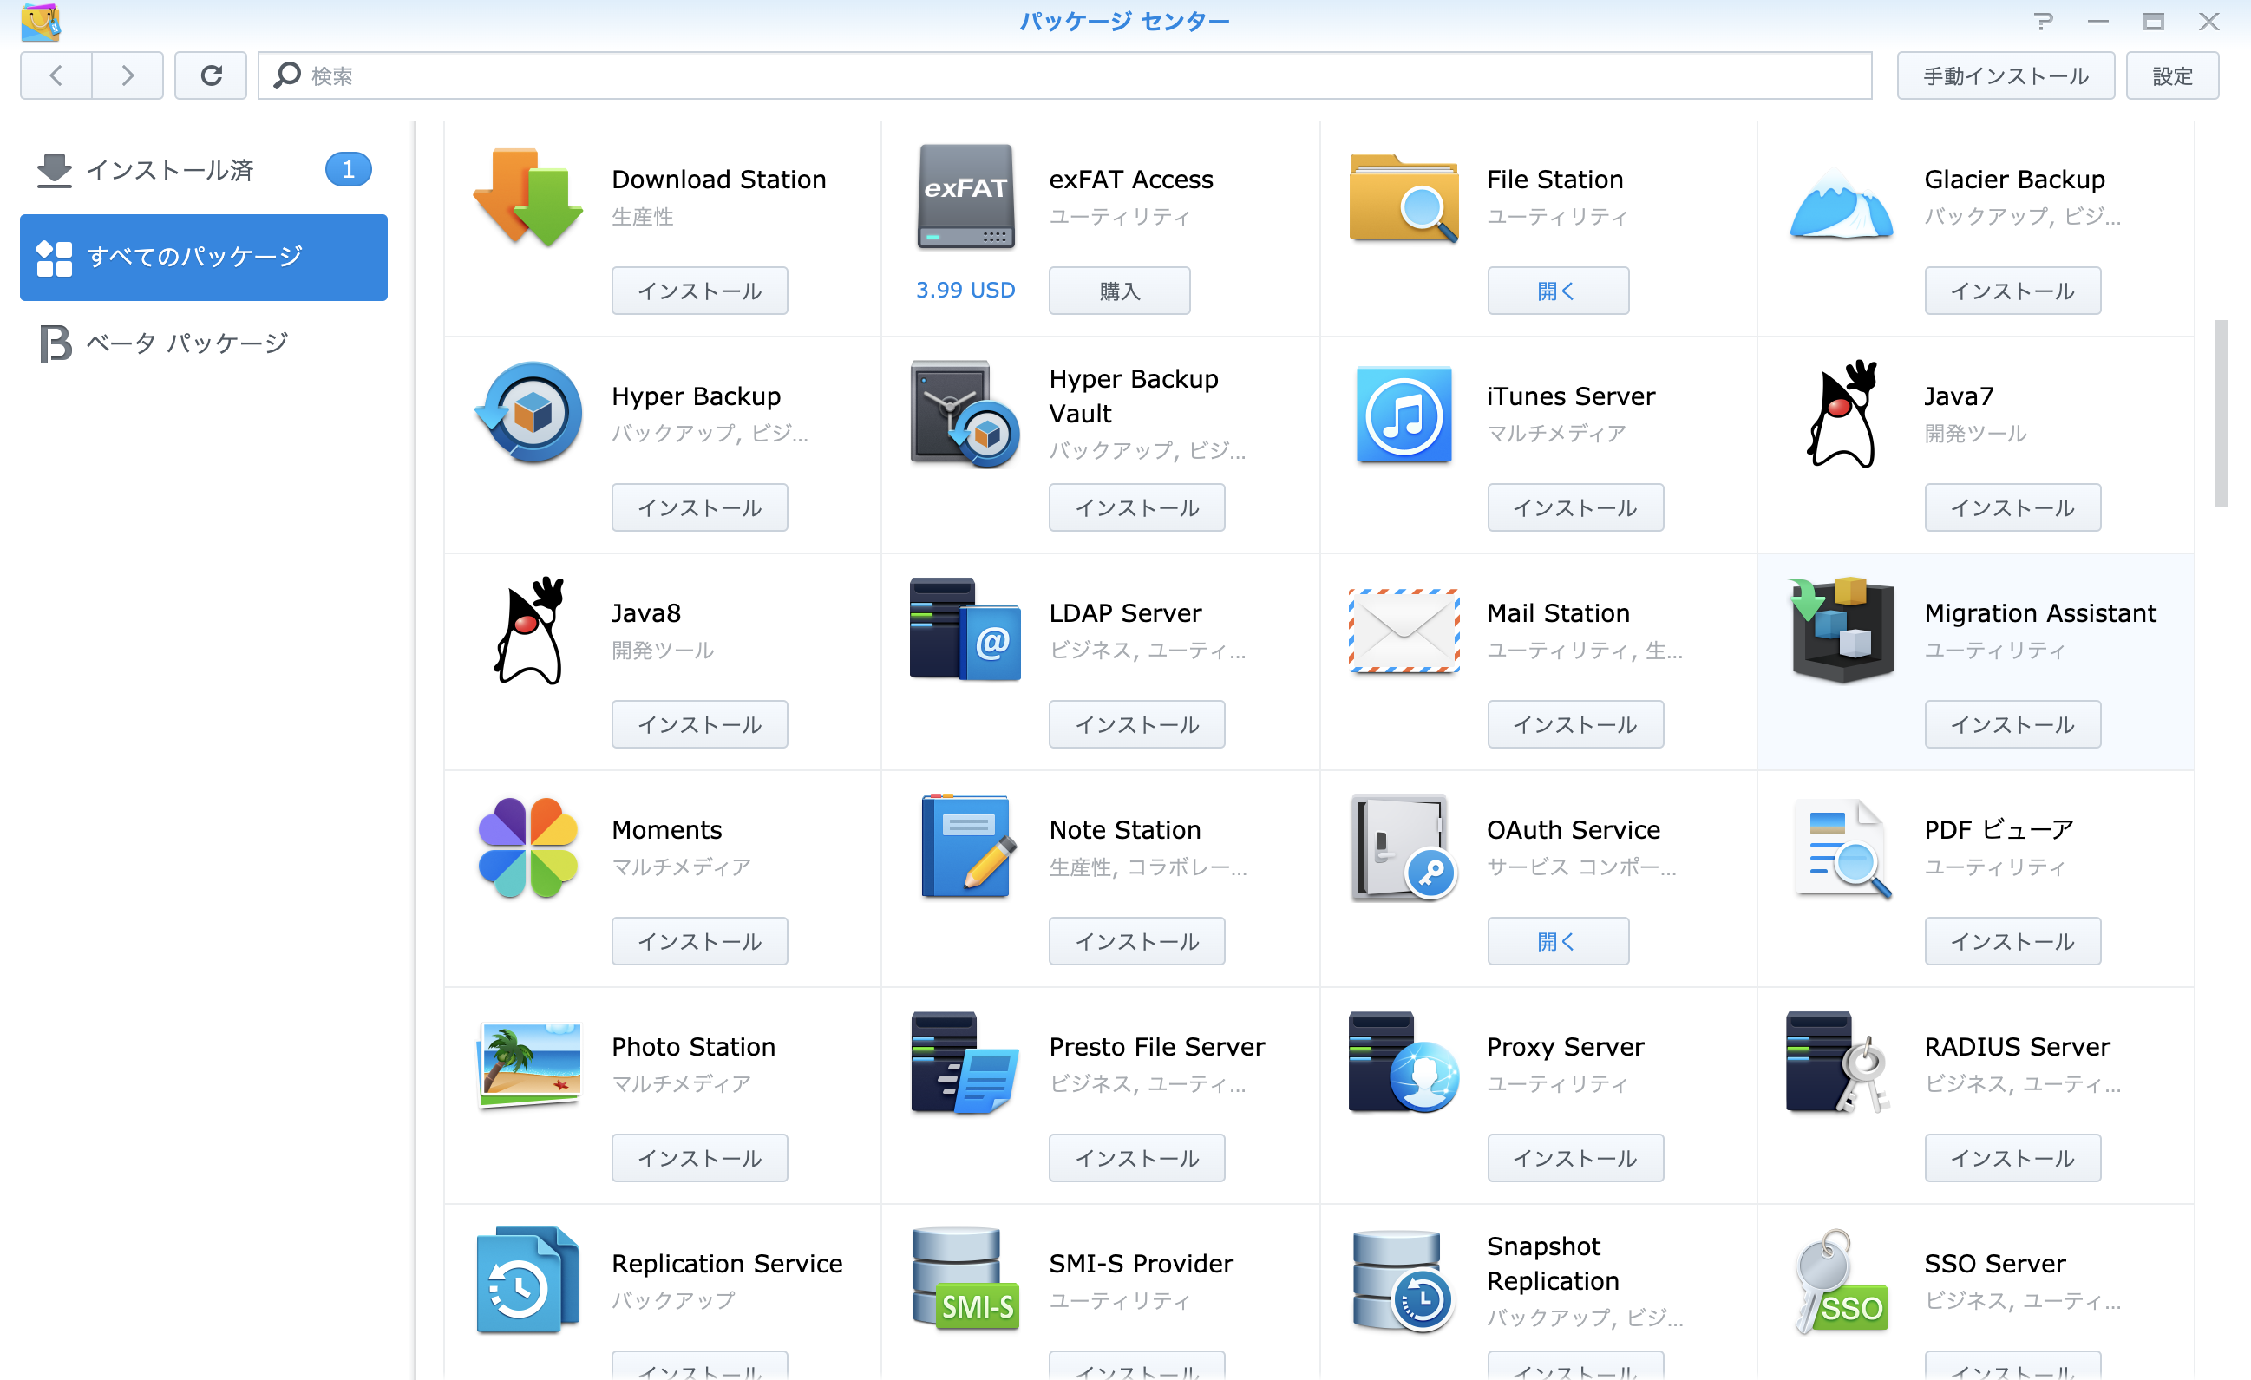
Task: Install Mail Station
Action: (1576, 724)
